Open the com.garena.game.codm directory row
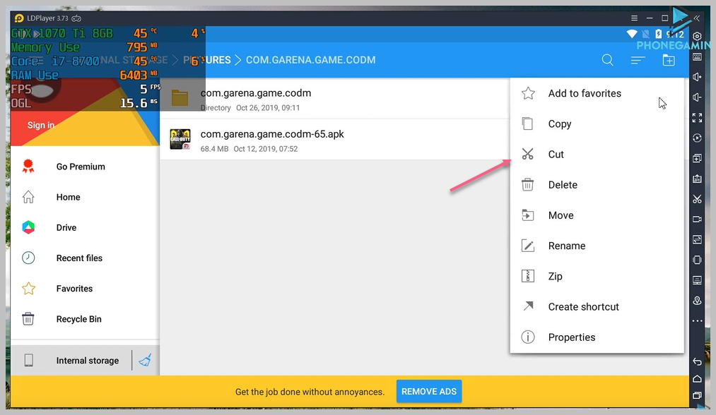Screen dimensions: 716x415 335,99
